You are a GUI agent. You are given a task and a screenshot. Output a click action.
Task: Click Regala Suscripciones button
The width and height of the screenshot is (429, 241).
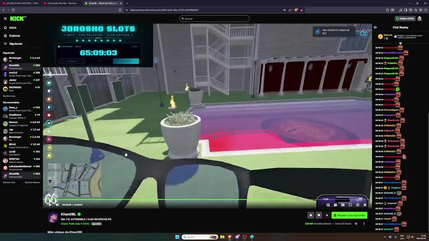(x=349, y=215)
